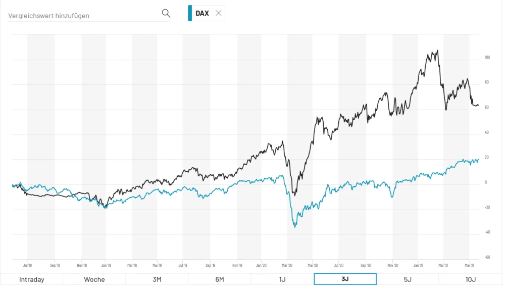Screen dimensions: 505x292
Task: Select the Woche time range
Action: tap(94, 279)
